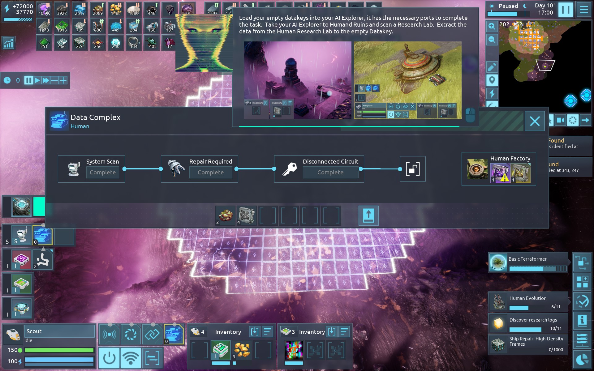Click the minimap zoom out magnifier
Image resolution: width=594 pixels, height=371 pixels.
(492, 40)
